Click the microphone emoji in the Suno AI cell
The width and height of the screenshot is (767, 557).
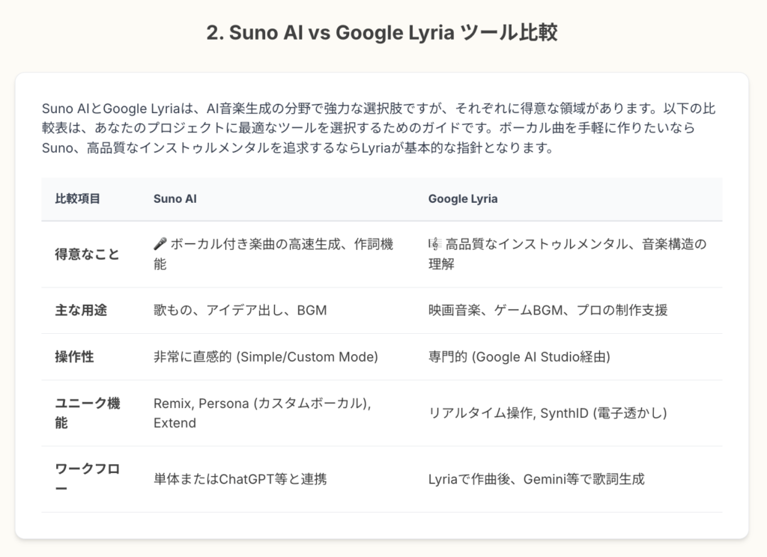(160, 243)
